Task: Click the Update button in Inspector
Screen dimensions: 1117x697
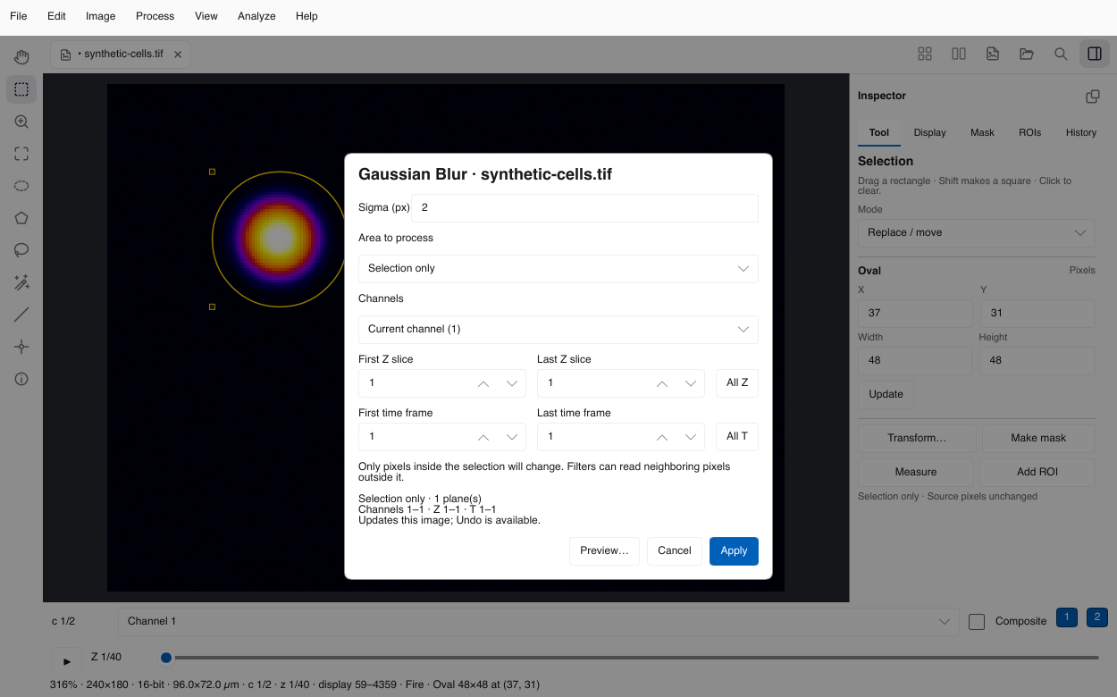Action: [886, 395]
